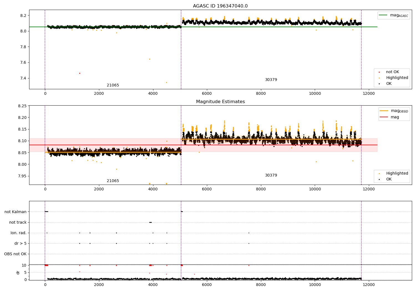Click Highlighted in the Magnitude Estimates legend
Image resolution: width=416 pixels, height=291 pixels.
pyautogui.click(x=397, y=173)
